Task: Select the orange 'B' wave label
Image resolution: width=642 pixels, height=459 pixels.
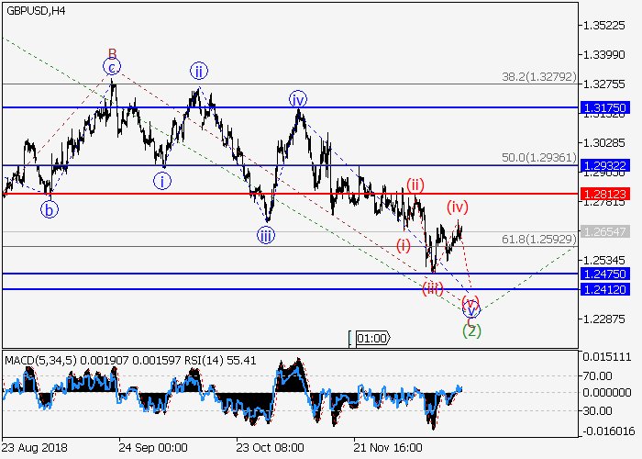Action: (112, 53)
